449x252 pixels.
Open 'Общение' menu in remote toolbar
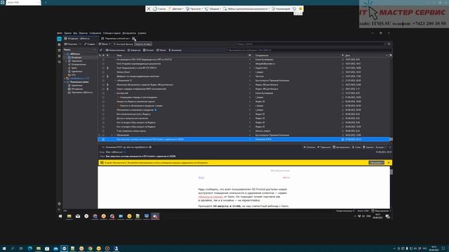[x=213, y=9]
